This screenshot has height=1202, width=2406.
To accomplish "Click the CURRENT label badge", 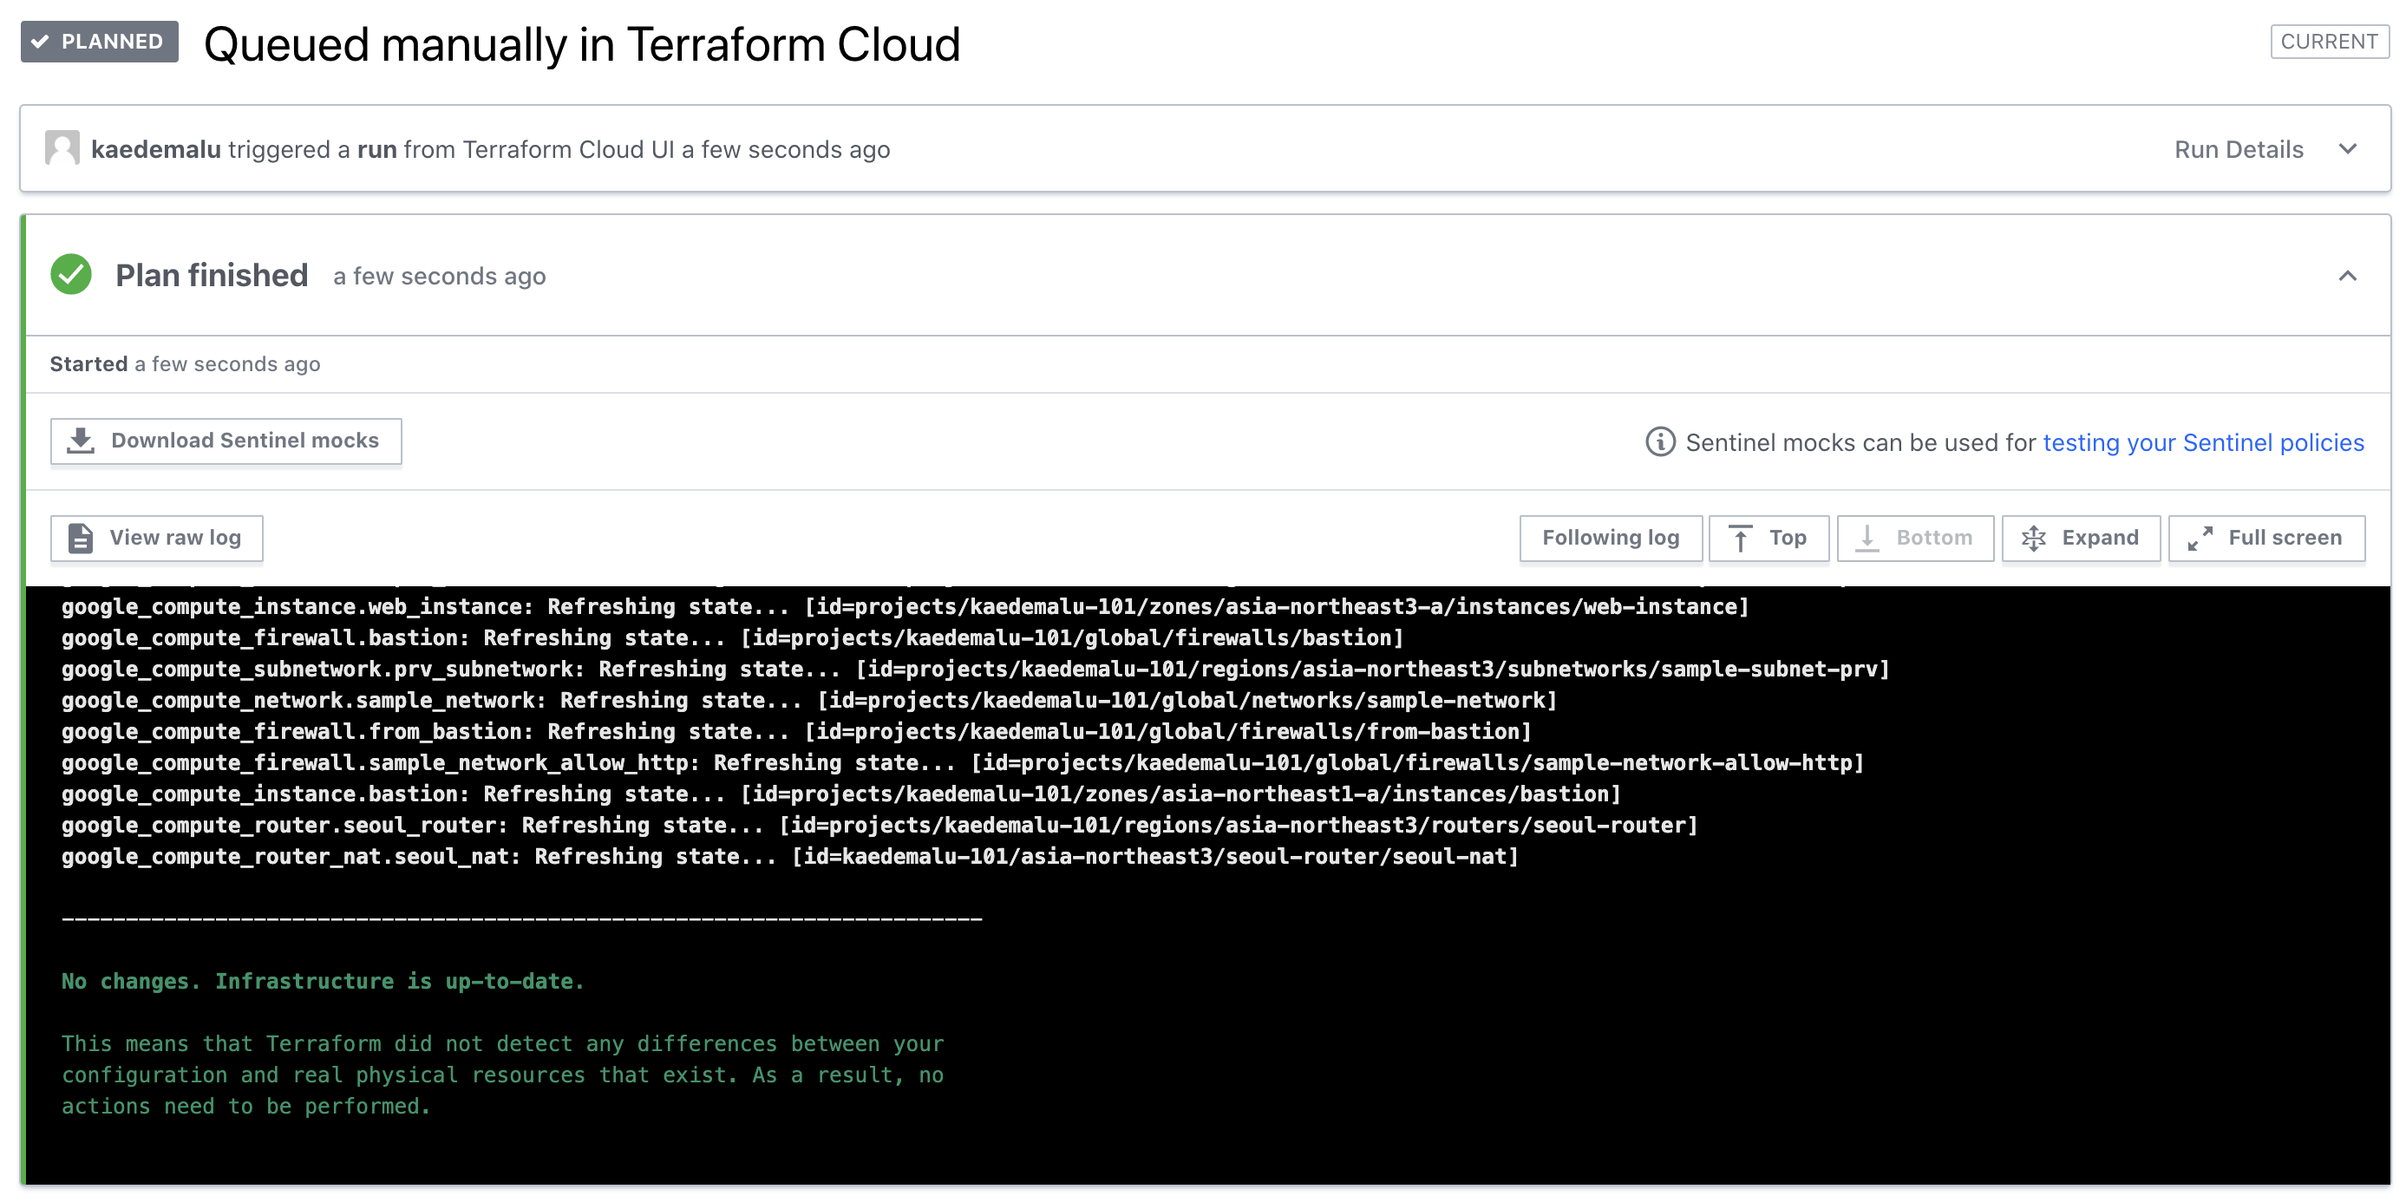I will click(2329, 41).
